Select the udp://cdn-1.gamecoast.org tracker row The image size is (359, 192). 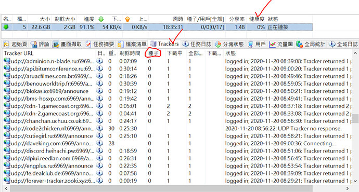pos(177,106)
